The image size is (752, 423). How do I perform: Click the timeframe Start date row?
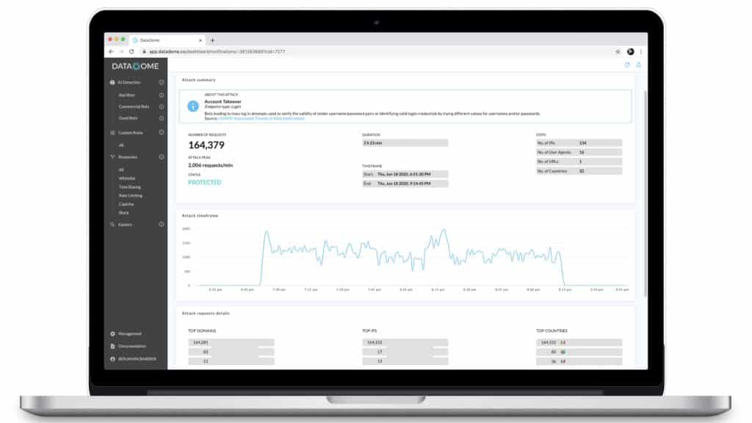[x=405, y=174]
